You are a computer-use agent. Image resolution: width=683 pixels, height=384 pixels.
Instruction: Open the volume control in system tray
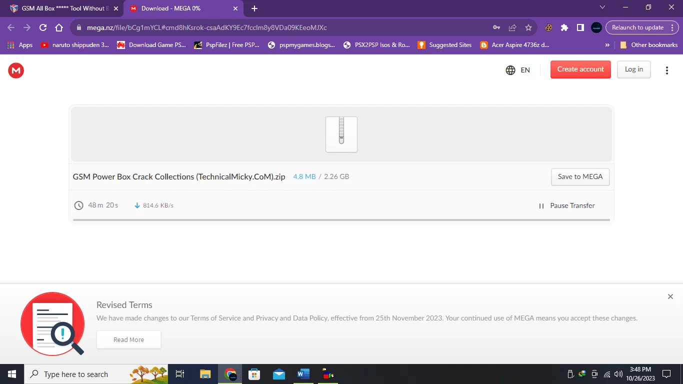click(x=618, y=374)
